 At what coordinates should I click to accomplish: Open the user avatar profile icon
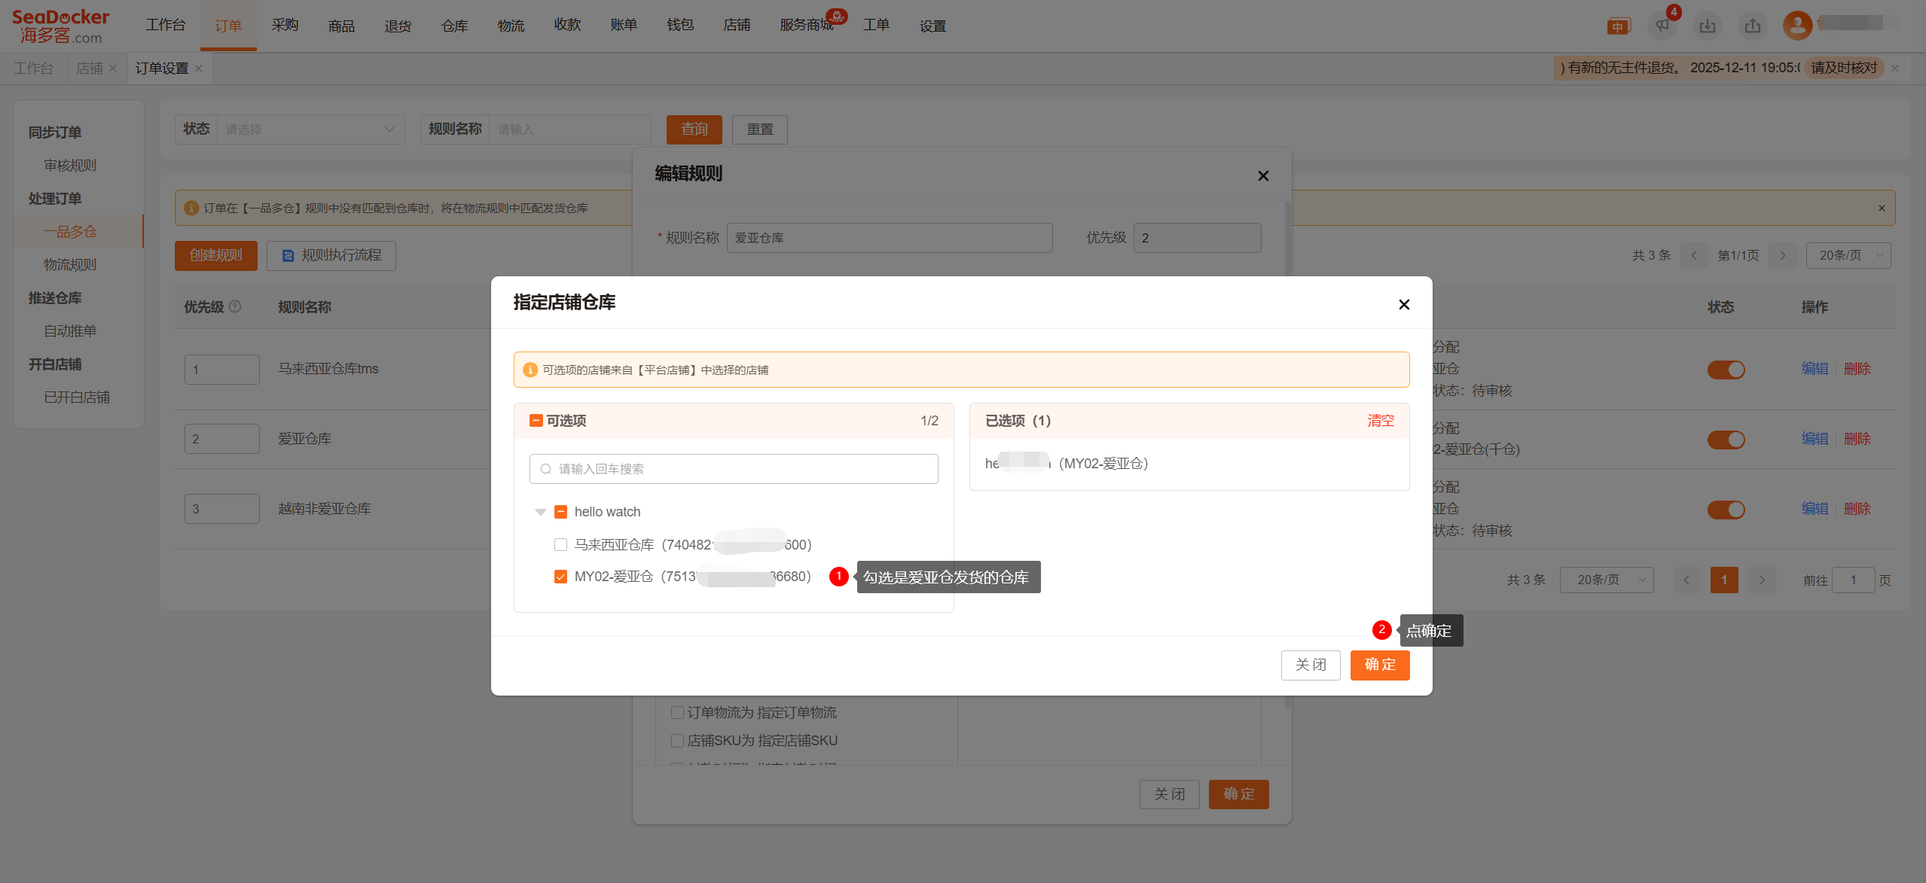1797,26
